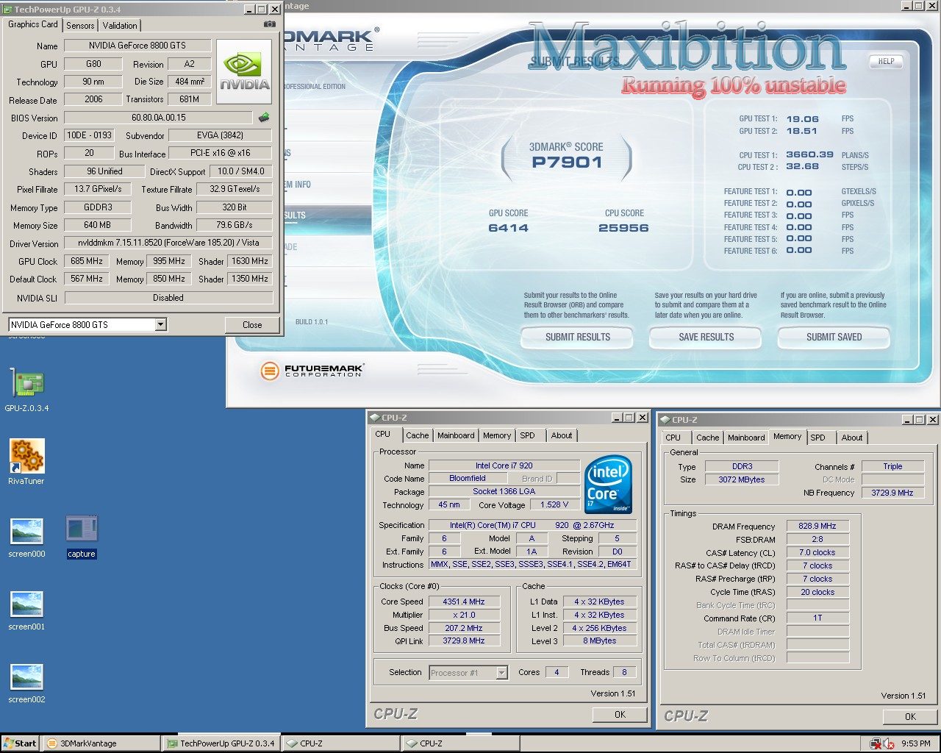Click the GPU-Z screenshot camera icon
Screen dimensions: 941x753
point(270,24)
